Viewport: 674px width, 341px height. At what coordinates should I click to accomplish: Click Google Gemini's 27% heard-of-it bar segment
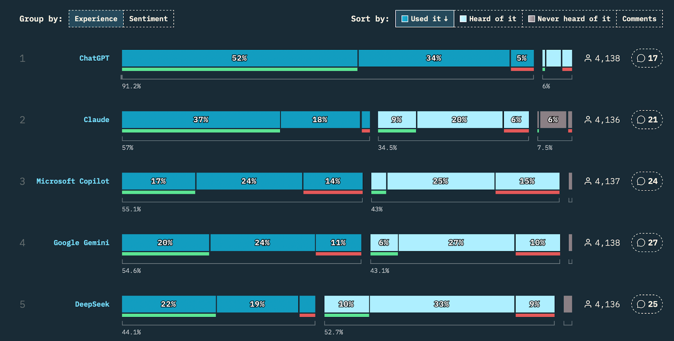(x=456, y=243)
